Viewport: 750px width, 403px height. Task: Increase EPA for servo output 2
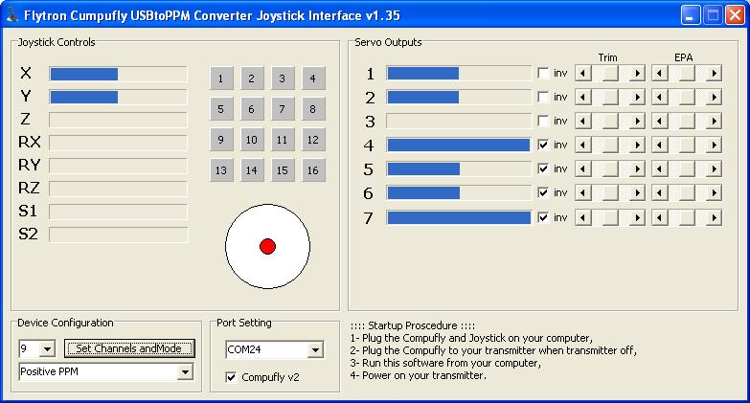pos(714,97)
